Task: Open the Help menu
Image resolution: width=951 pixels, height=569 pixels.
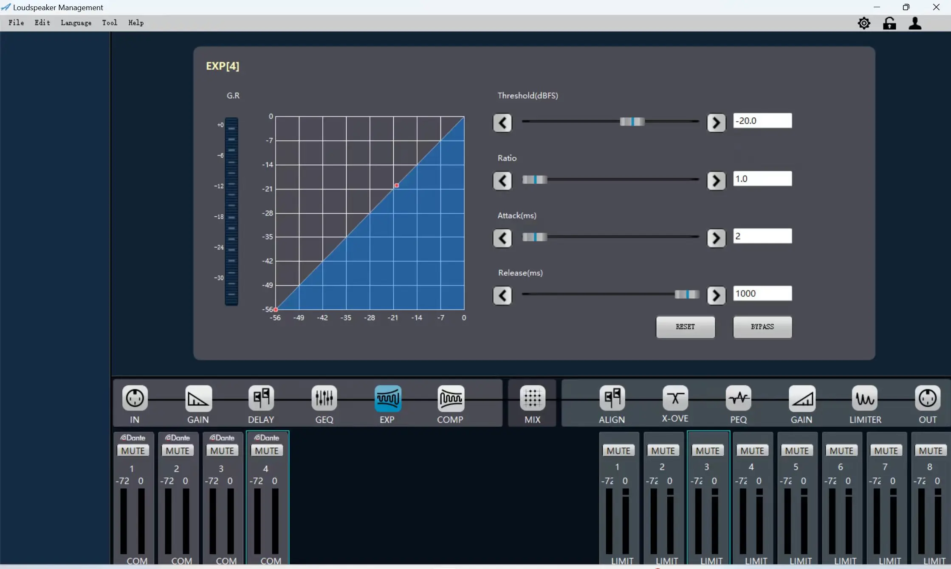Action: [136, 23]
